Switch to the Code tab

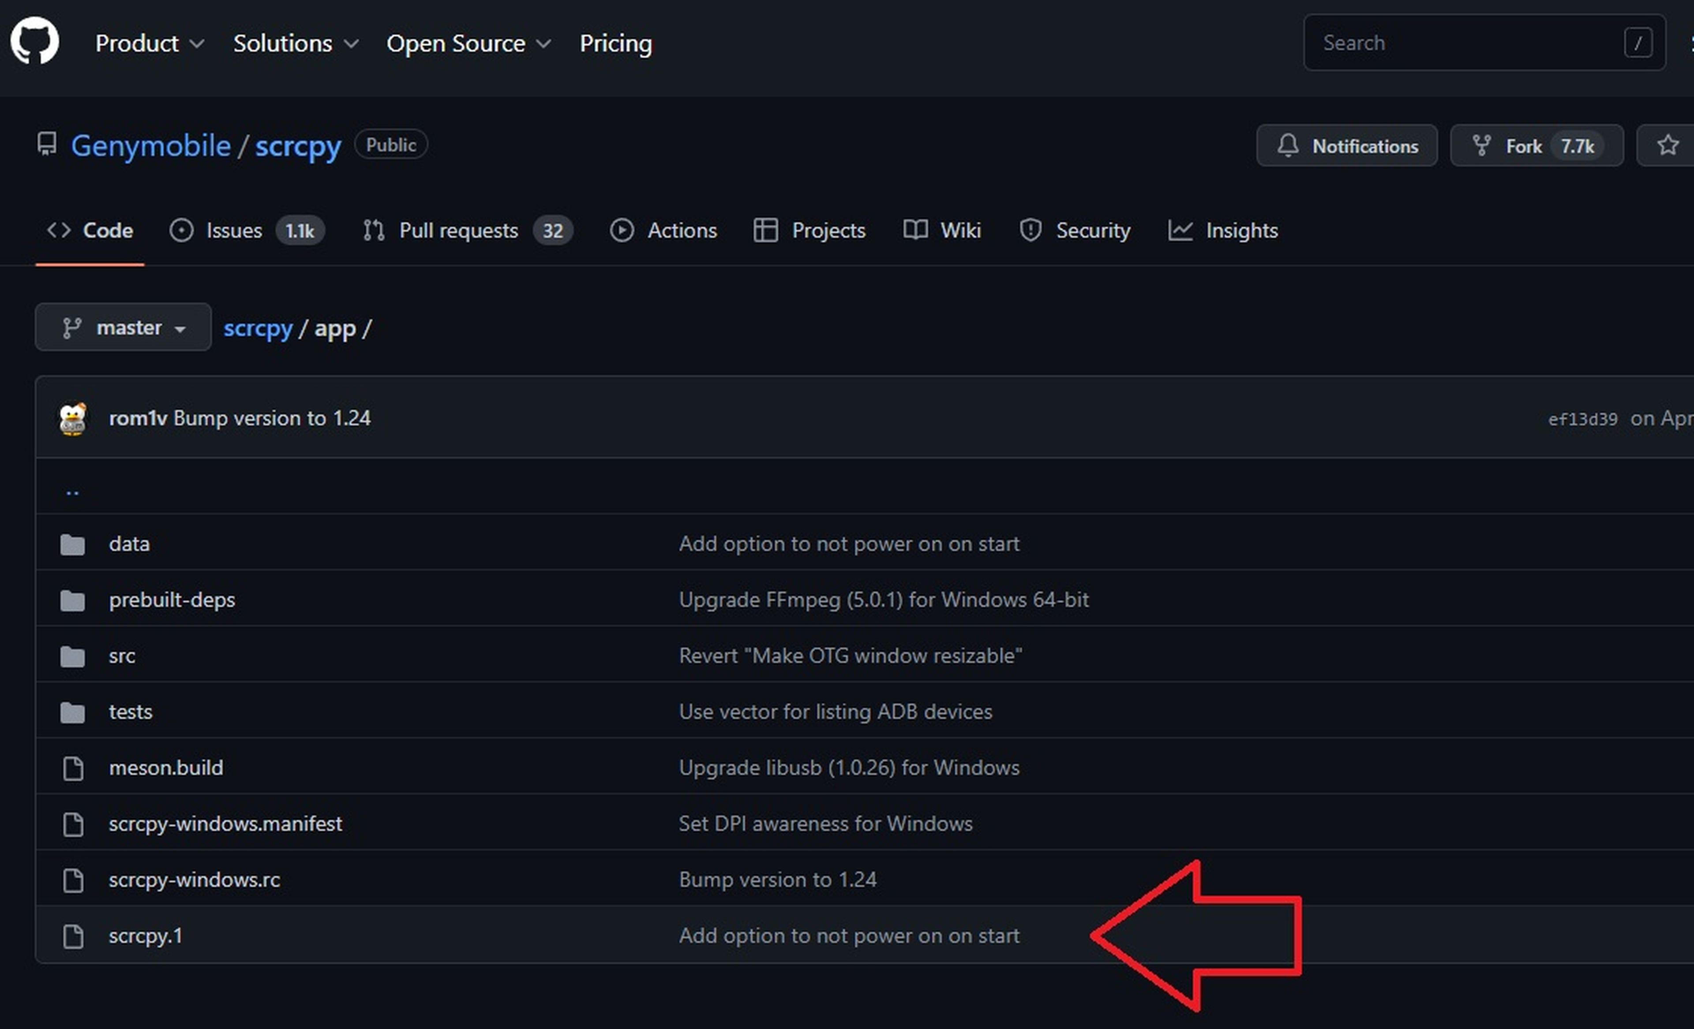(90, 230)
